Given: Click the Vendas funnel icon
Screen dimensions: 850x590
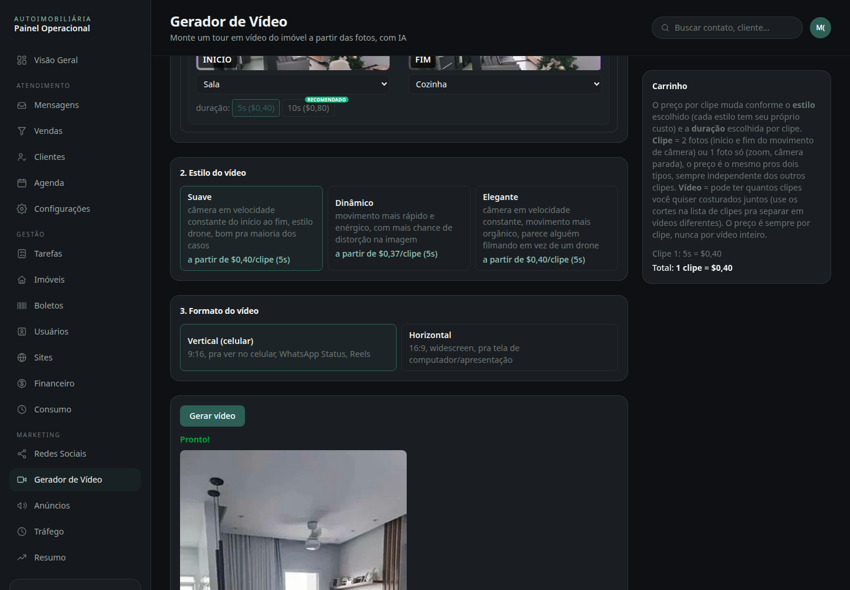Looking at the screenshot, I should tap(22, 131).
